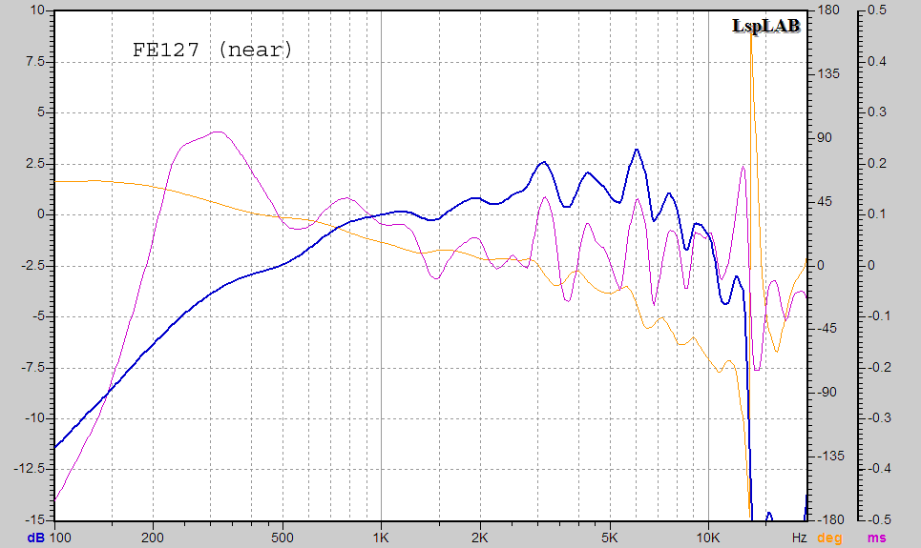Viewport: 921px width, 548px height.
Task: Click the '180' degree axis value at top
Action: coord(828,10)
